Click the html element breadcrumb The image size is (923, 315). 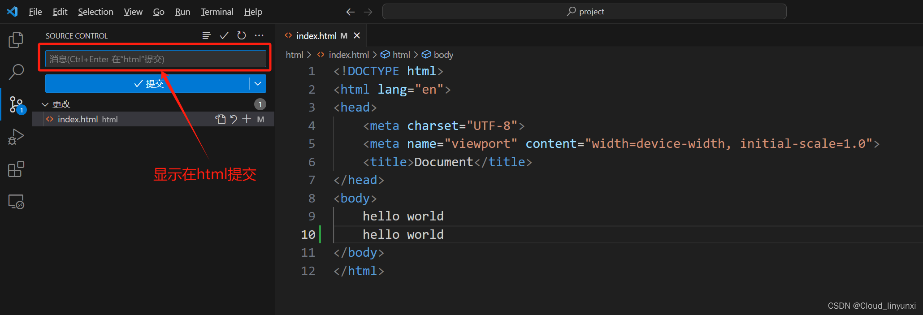click(x=395, y=55)
